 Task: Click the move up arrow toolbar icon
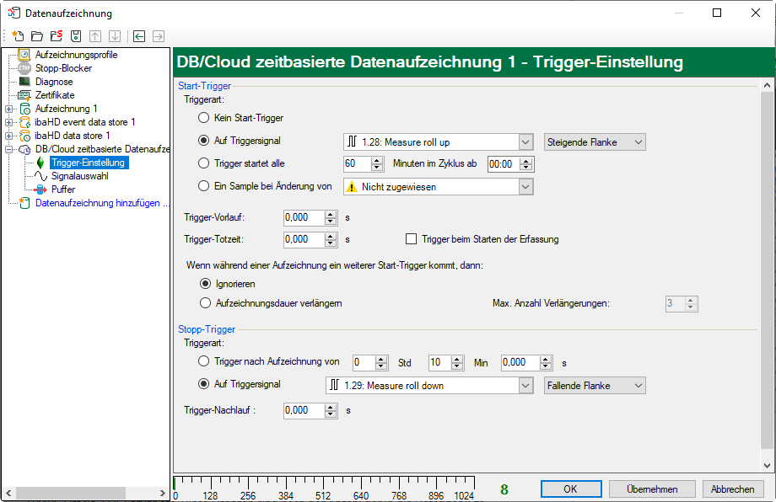click(x=95, y=36)
